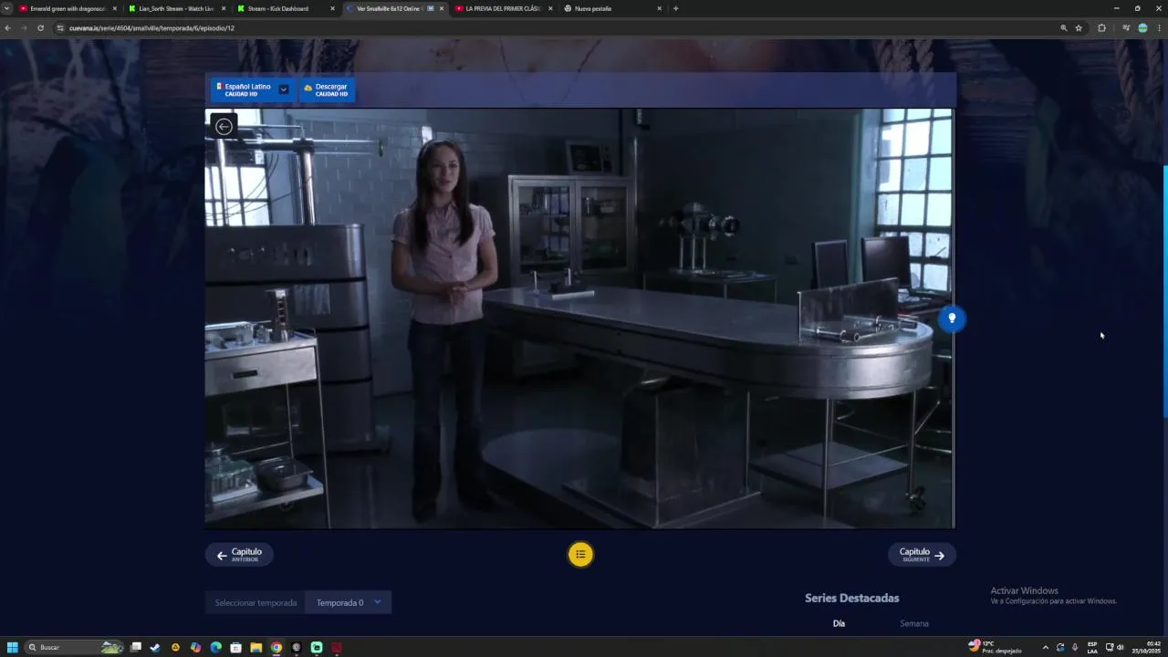The image size is (1168, 657).
Task: Click the Google Chrome taskbar icon
Action: tap(276, 647)
